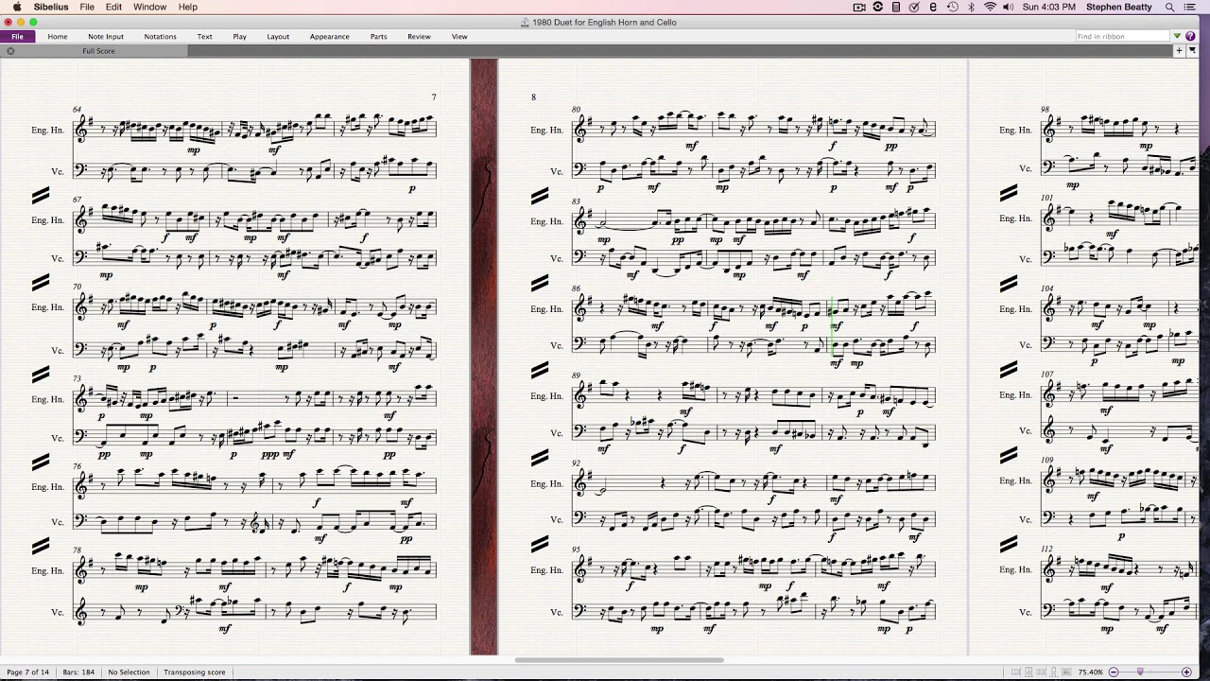Switch to Panorama view icon
Viewport: 1210px width, 681px height.
tap(1066, 672)
